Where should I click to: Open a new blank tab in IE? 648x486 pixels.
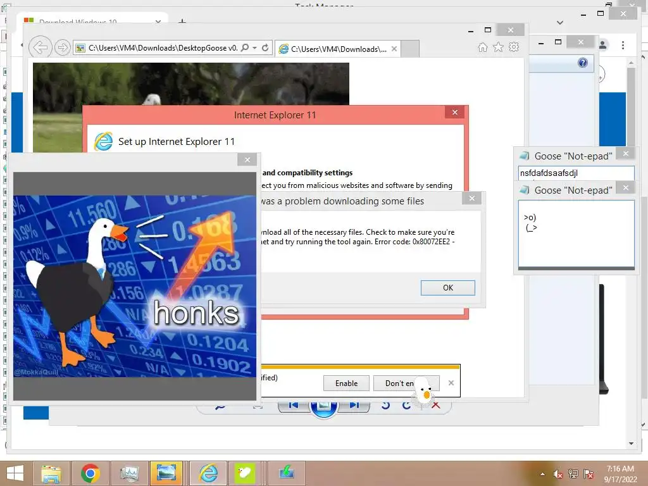(410, 49)
